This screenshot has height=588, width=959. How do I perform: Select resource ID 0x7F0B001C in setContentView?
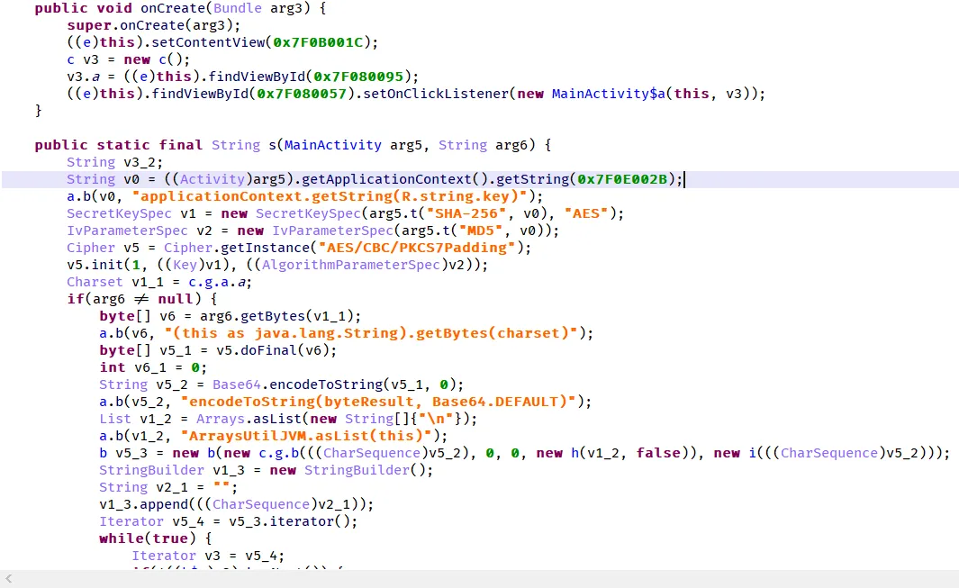click(318, 42)
